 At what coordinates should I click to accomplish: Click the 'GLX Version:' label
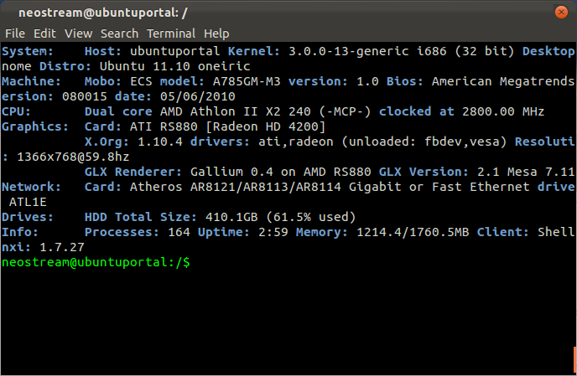(424, 172)
